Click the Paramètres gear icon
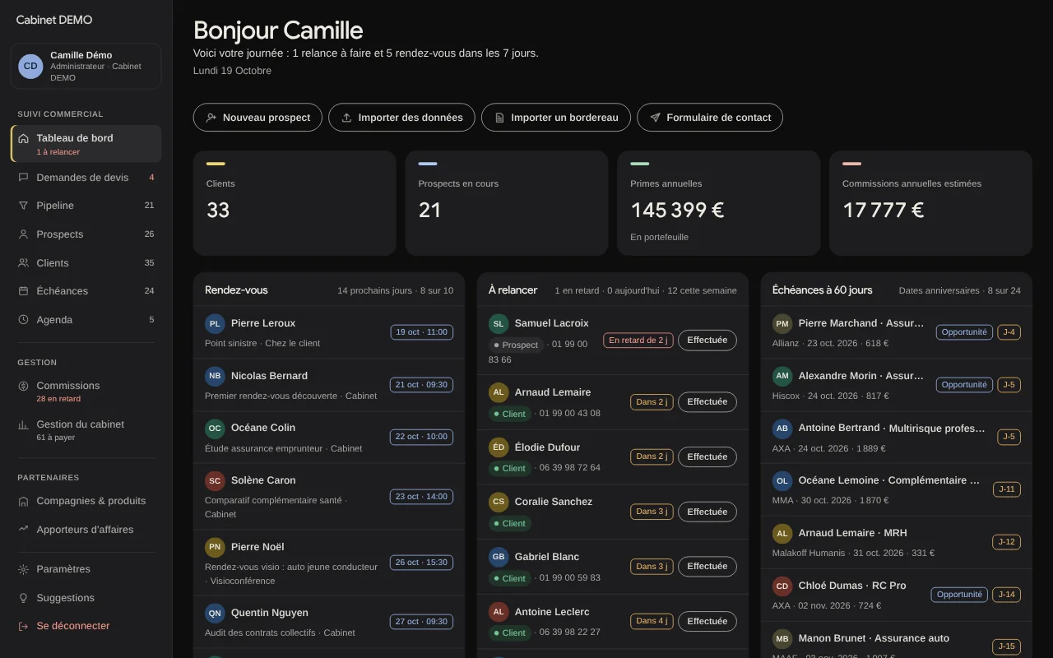The width and height of the screenshot is (1053, 658). coord(23,569)
